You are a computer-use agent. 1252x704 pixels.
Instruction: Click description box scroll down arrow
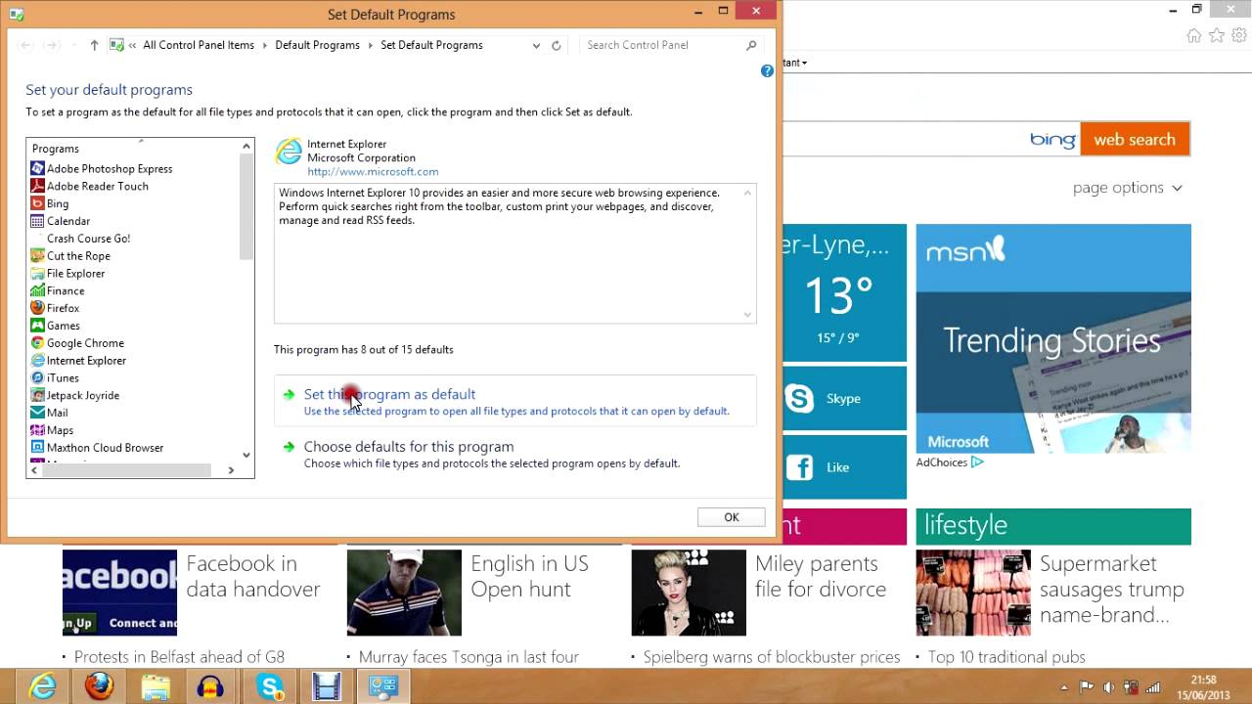pyautogui.click(x=748, y=315)
